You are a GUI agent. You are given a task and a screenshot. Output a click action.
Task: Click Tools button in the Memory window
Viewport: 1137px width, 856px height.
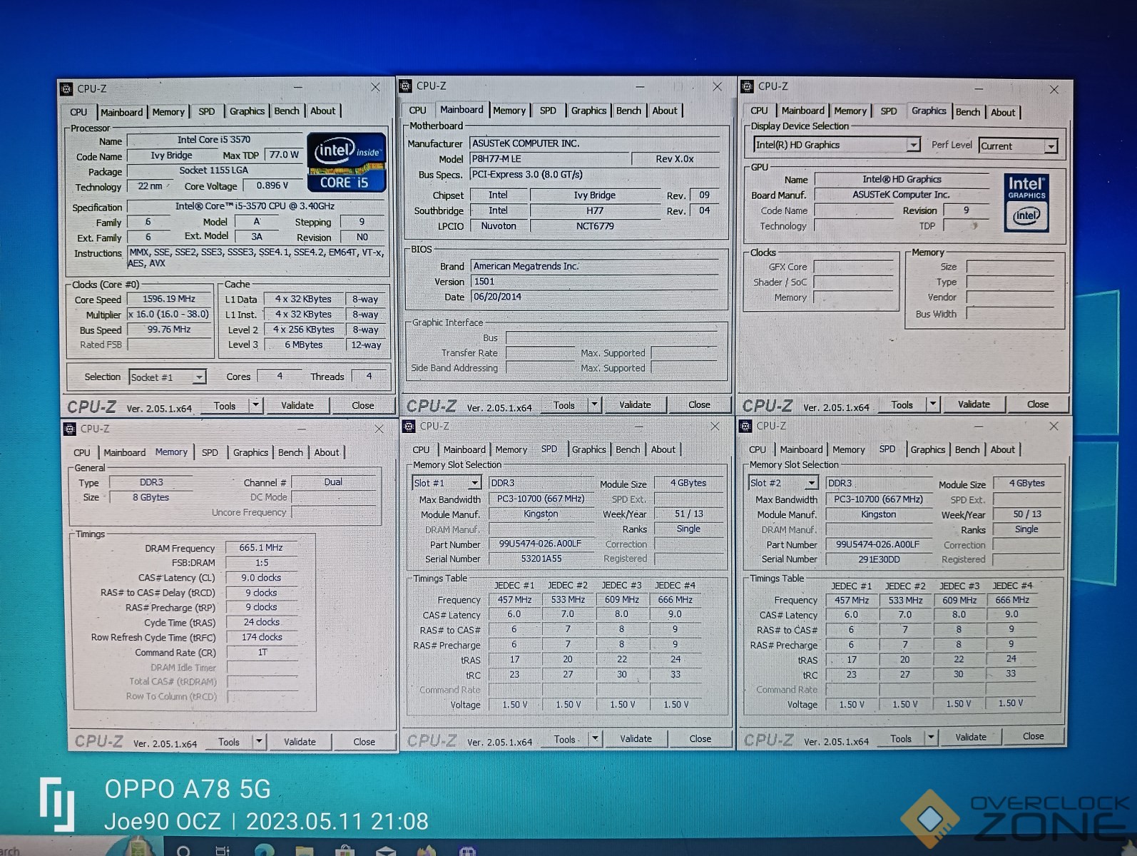click(229, 742)
